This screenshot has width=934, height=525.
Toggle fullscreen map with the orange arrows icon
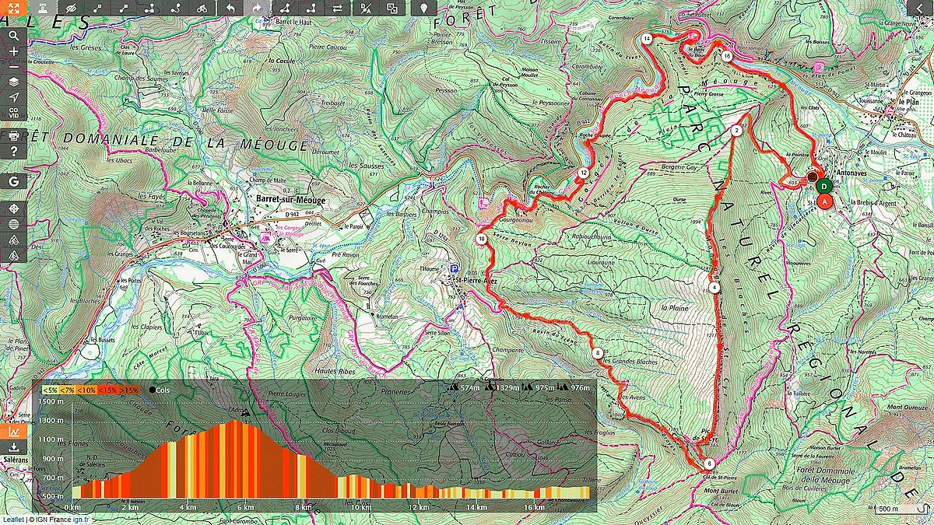pyautogui.click(x=14, y=9)
